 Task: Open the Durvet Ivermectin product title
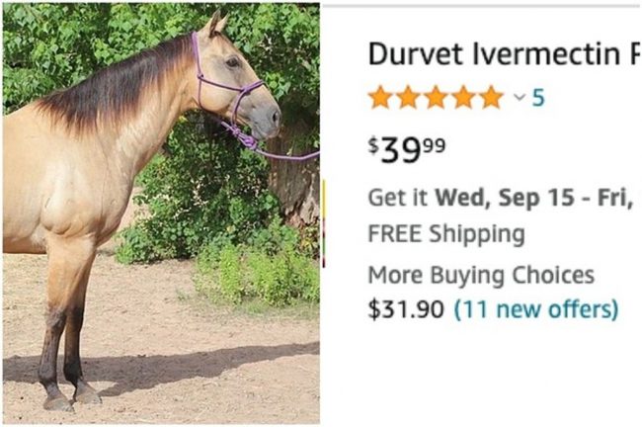tap(505, 54)
